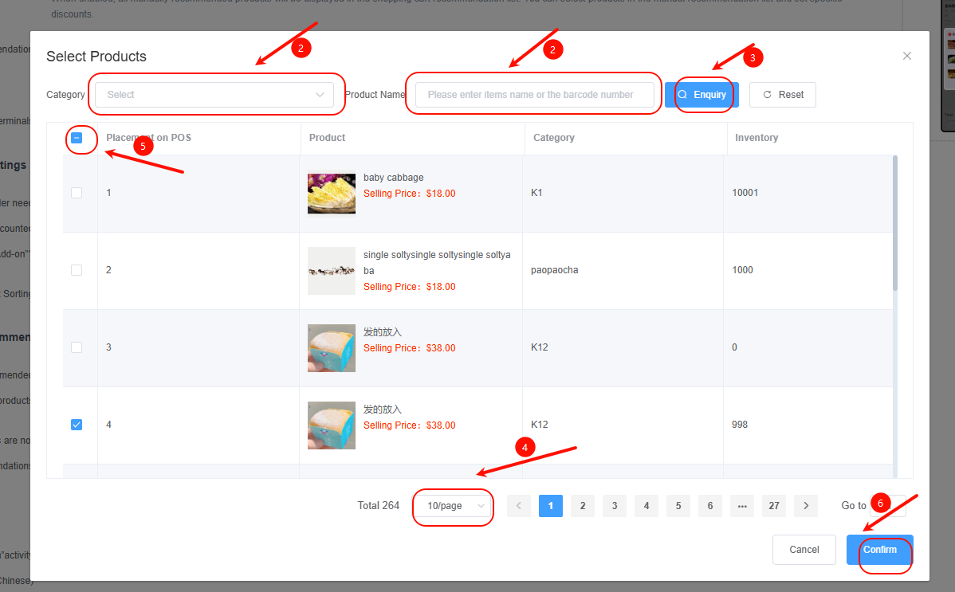The image size is (955, 592).
Task: Open the Category select dropdown
Action: (214, 94)
